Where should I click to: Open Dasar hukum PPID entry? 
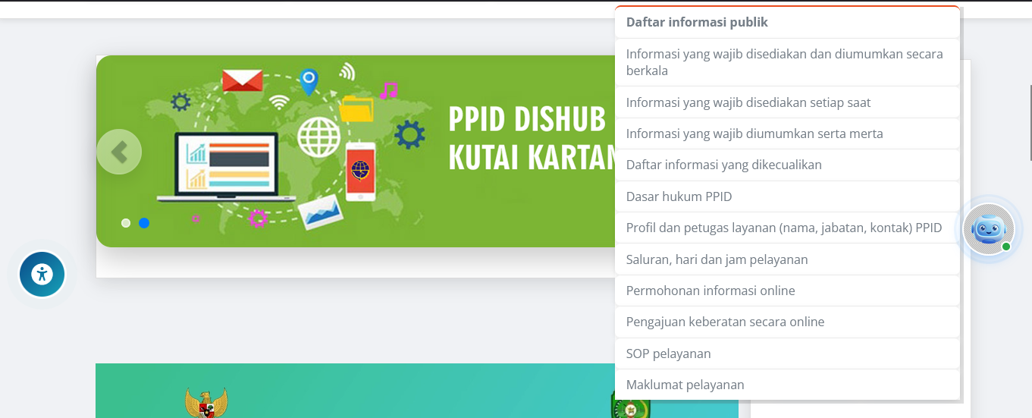tap(787, 196)
